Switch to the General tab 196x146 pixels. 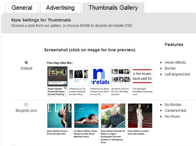click(22, 8)
